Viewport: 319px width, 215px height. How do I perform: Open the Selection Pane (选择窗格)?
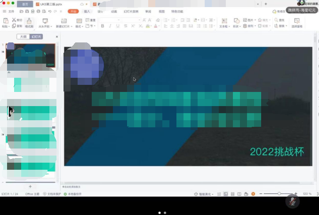(297, 23)
